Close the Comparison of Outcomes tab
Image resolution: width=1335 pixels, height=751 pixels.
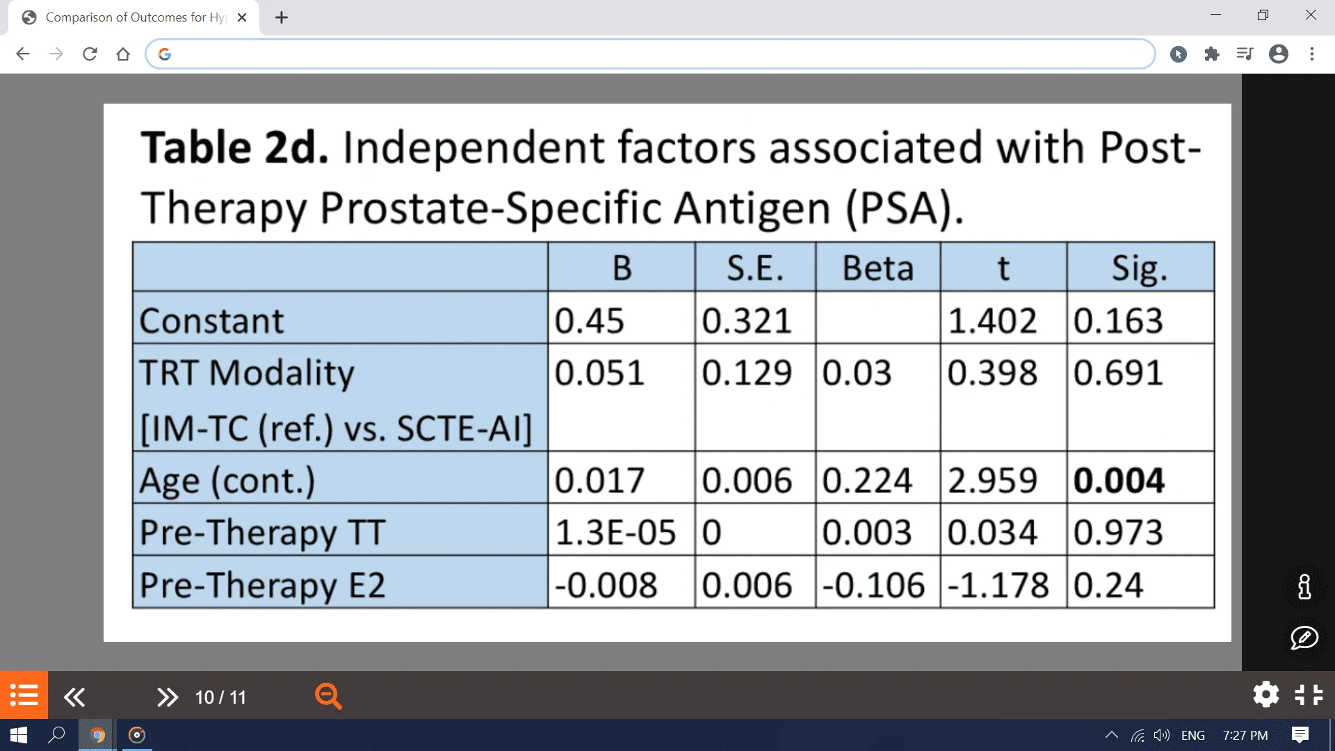pos(242,17)
